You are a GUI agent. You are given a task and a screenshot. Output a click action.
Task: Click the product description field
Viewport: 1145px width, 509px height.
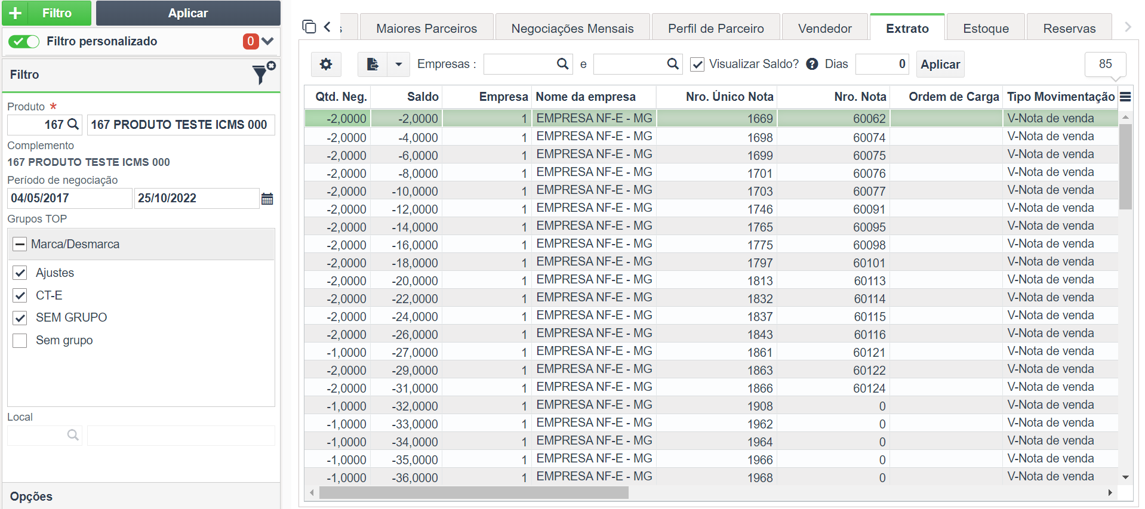181,125
